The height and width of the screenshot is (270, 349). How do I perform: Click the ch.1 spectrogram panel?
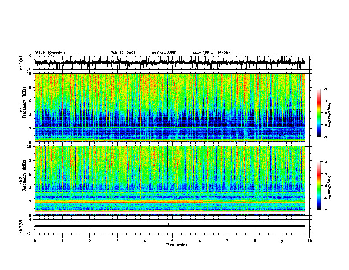click(x=170, y=108)
